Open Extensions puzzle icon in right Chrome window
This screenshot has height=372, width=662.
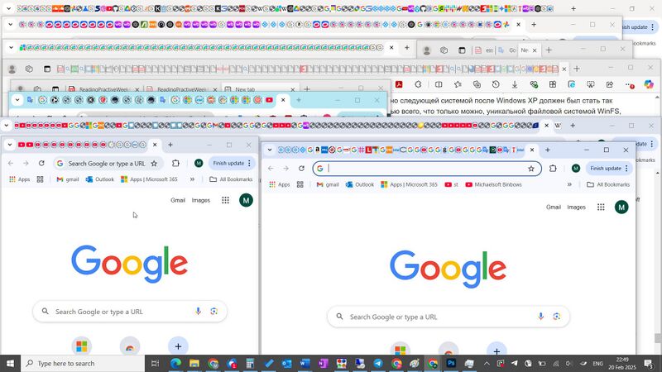click(x=553, y=169)
